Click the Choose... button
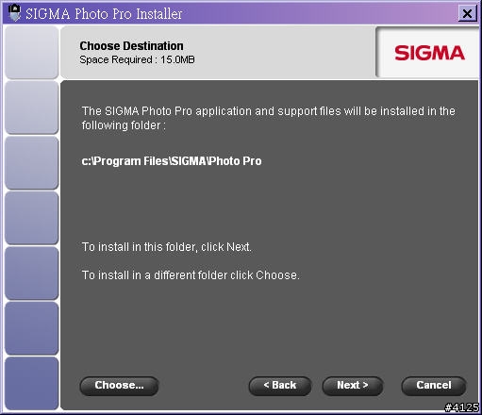482x415 pixels. pyautogui.click(x=119, y=386)
